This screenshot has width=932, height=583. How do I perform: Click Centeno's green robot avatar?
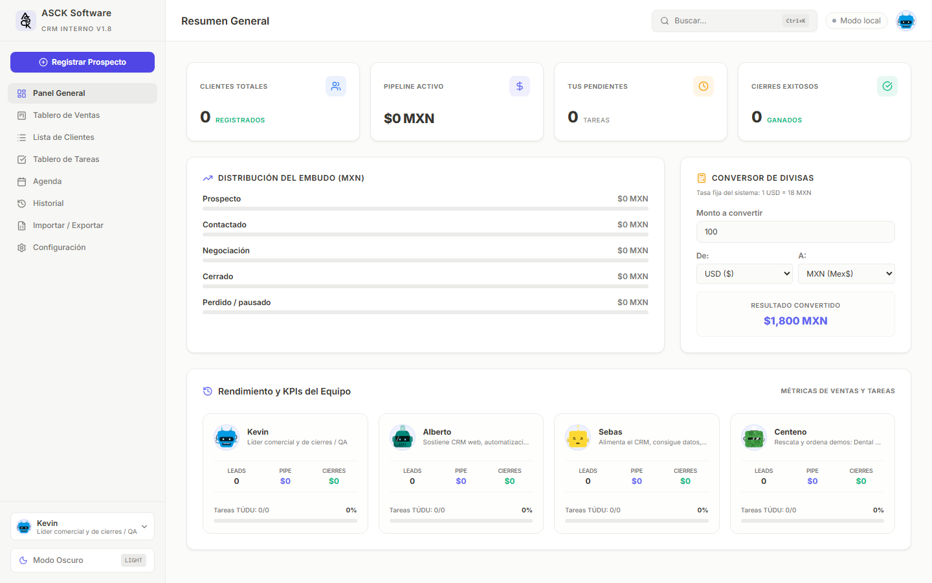[x=754, y=437]
